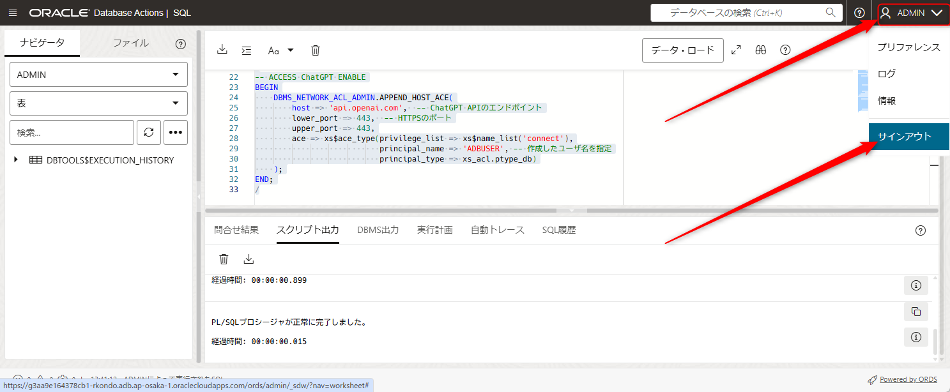
Task: Click line 32 END; in editor
Action: [x=264, y=179]
